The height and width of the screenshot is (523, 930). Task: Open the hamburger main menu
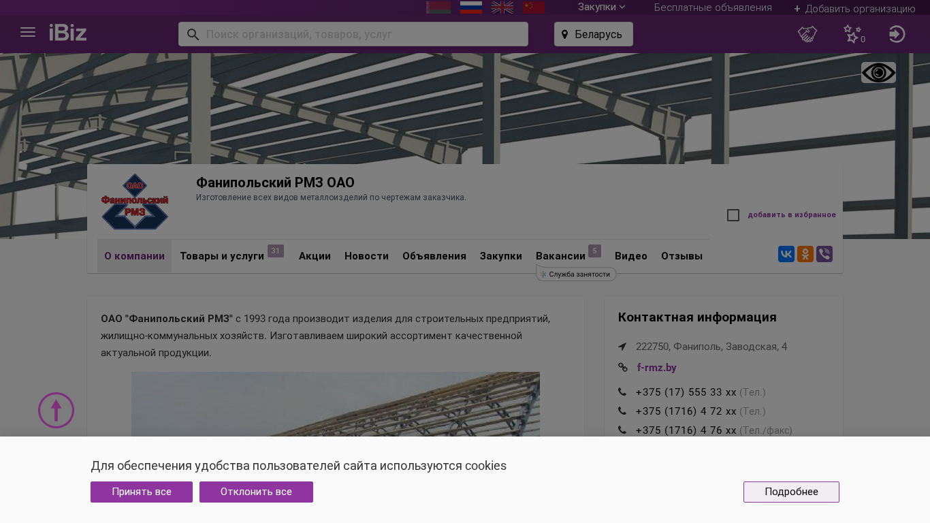tap(28, 33)
